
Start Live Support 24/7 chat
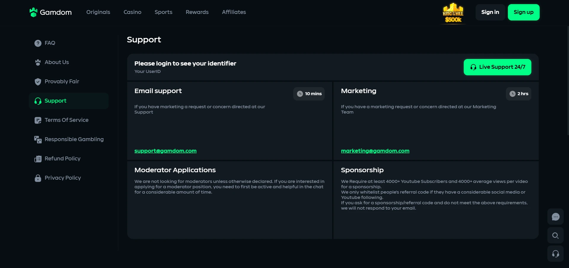(x=497, y=67)
